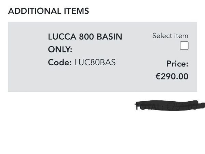
Task: Click the word 'ITEMS' in the heading
Action: (77, 11)
